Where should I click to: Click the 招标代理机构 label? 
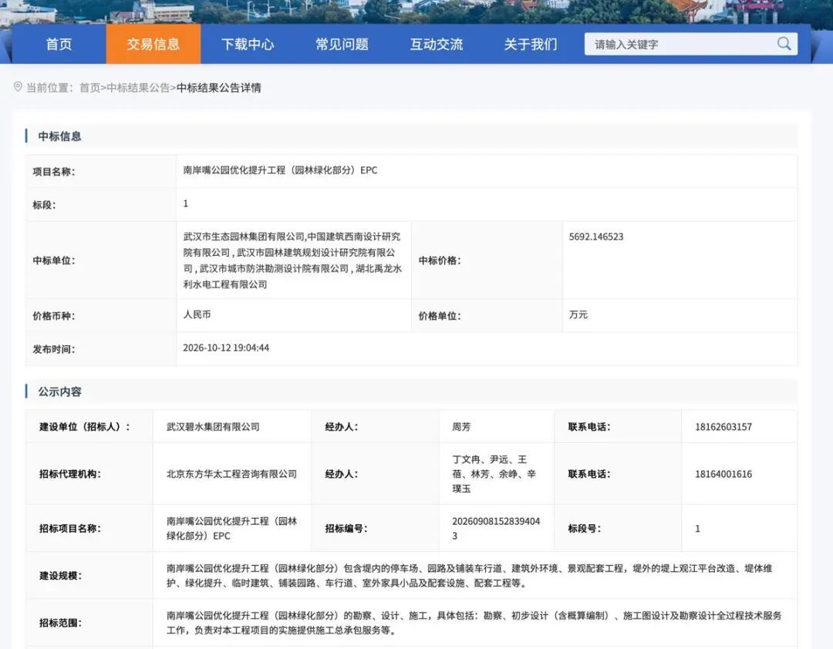tap(69, 474)
